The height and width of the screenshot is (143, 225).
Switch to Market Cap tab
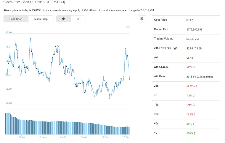41,19
